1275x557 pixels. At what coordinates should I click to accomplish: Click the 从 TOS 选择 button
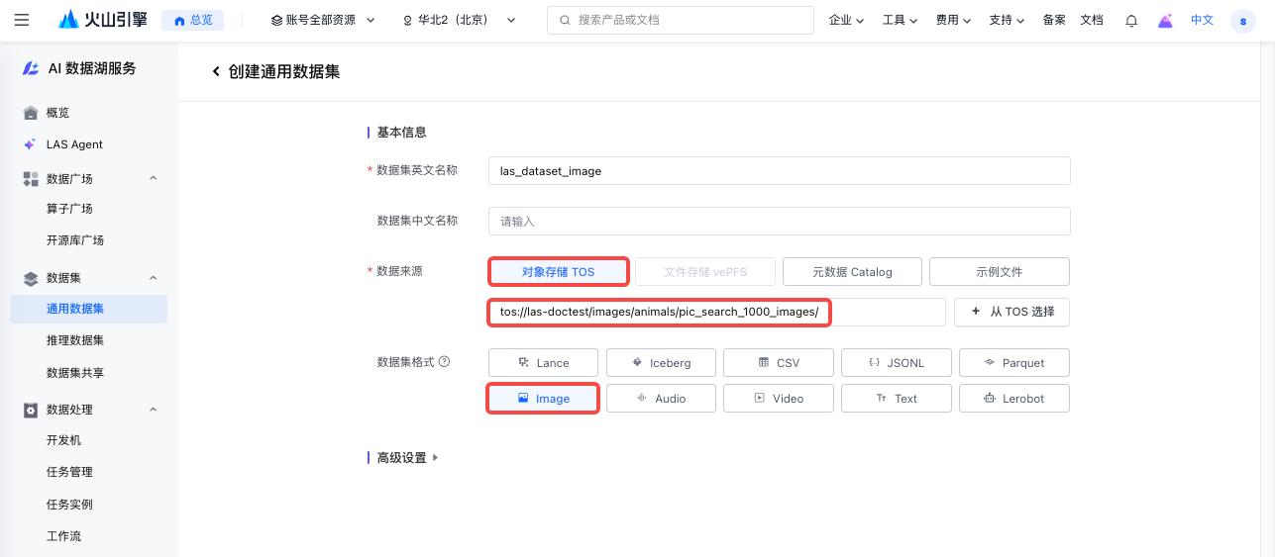1012,312
